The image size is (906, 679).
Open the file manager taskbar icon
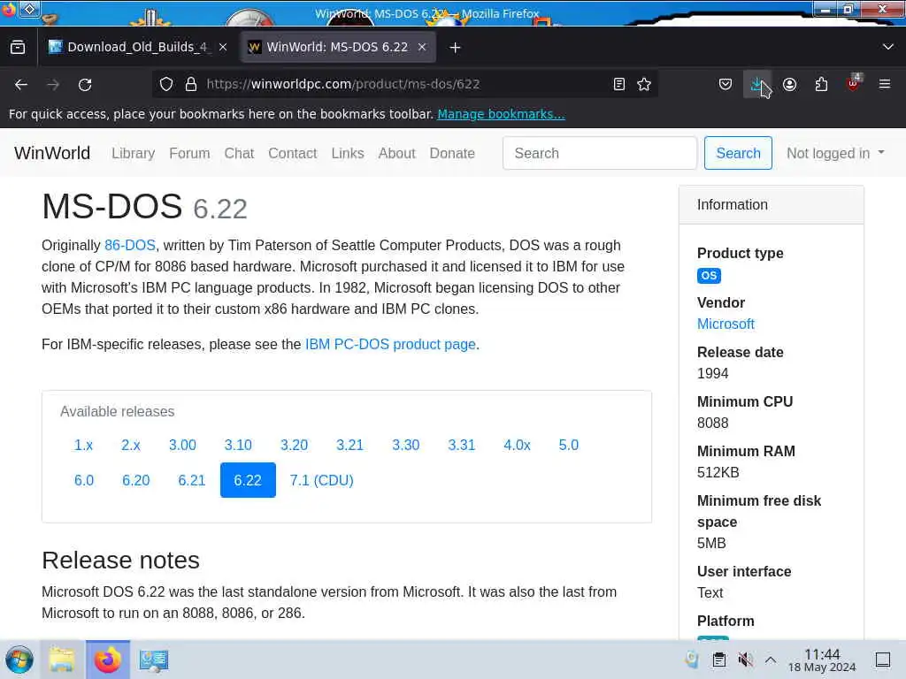click(61, 660)
